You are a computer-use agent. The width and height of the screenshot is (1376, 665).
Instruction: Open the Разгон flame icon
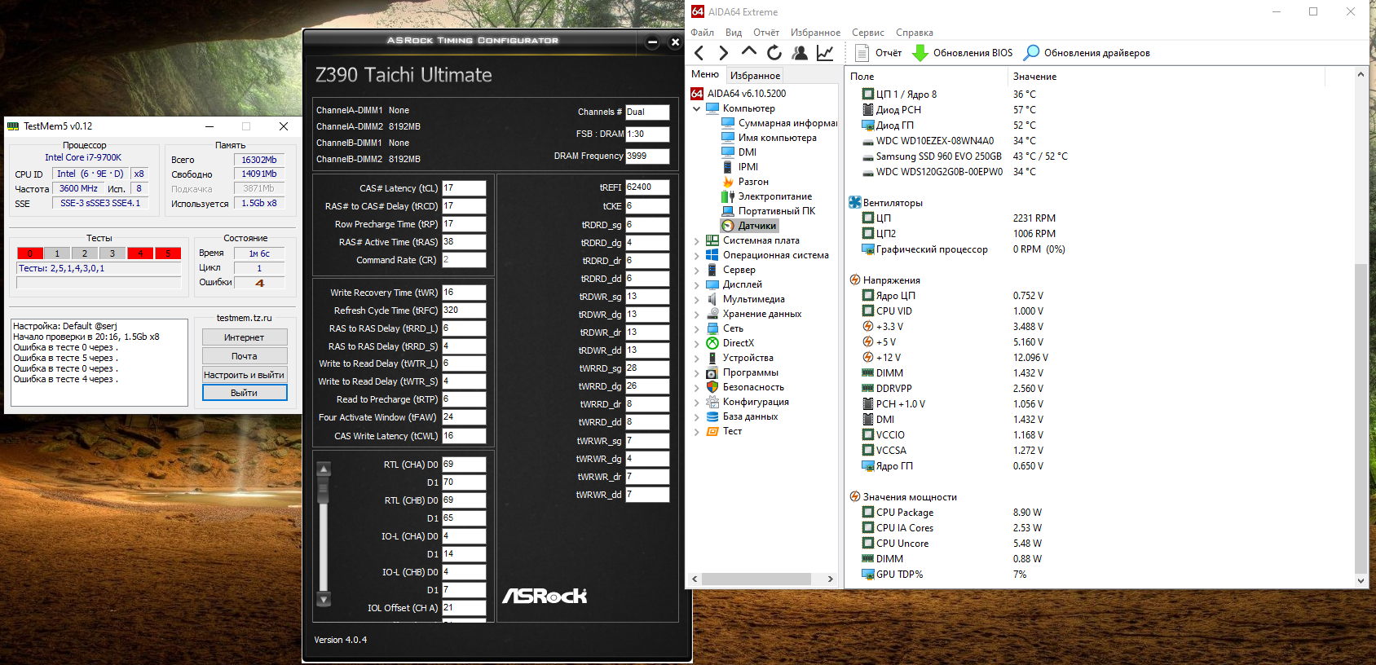[x=728, y=182]
